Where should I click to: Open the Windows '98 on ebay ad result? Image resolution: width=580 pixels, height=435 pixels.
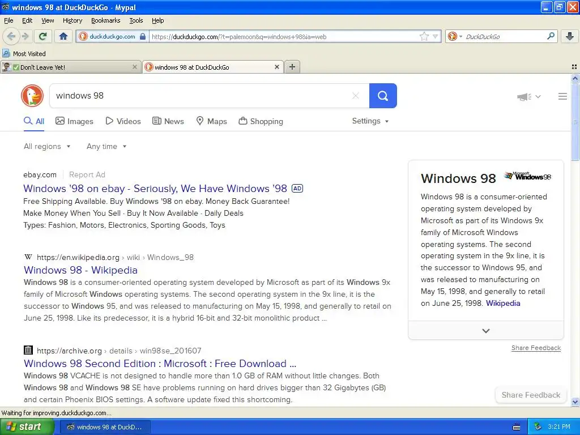[x=155, y=189]
